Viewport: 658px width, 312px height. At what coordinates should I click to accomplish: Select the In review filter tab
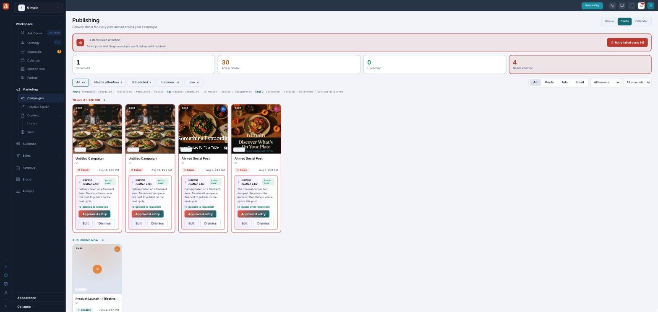(170, 83)
